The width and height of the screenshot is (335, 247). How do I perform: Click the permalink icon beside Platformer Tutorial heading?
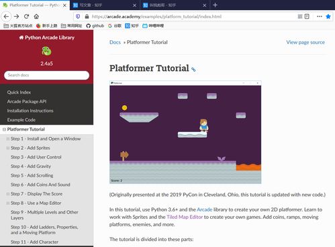click(x=193, y=70)
